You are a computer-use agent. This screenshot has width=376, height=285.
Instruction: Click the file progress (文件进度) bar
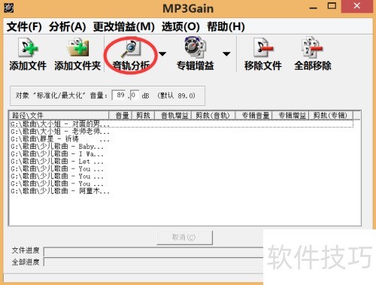153,251
